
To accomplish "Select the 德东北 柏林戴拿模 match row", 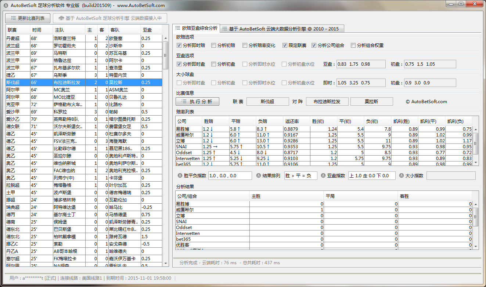I will pyautogui.click(x=84, y=236).
